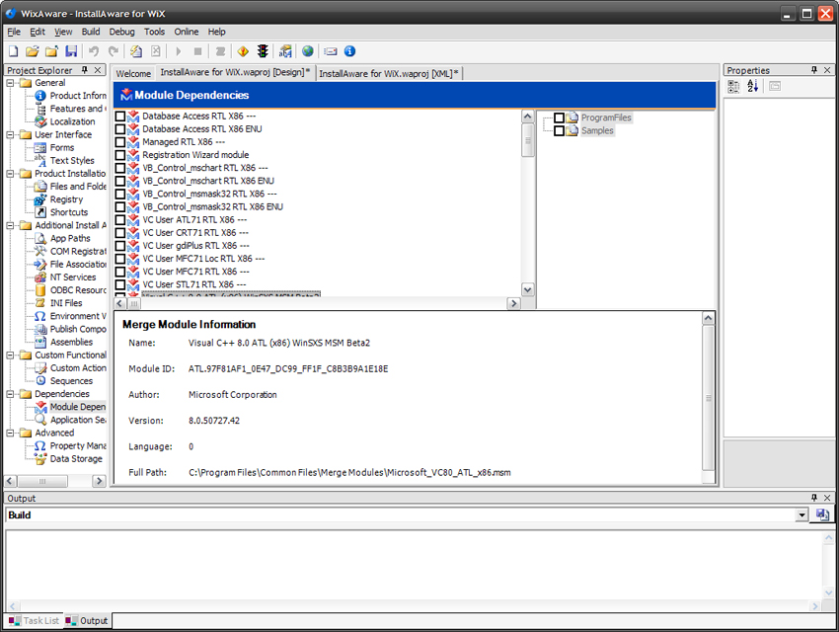Image resolution: width=839 pixels, height=632 pixels.
Task: Switch to the XML view tab
Action: click(389, 73)
